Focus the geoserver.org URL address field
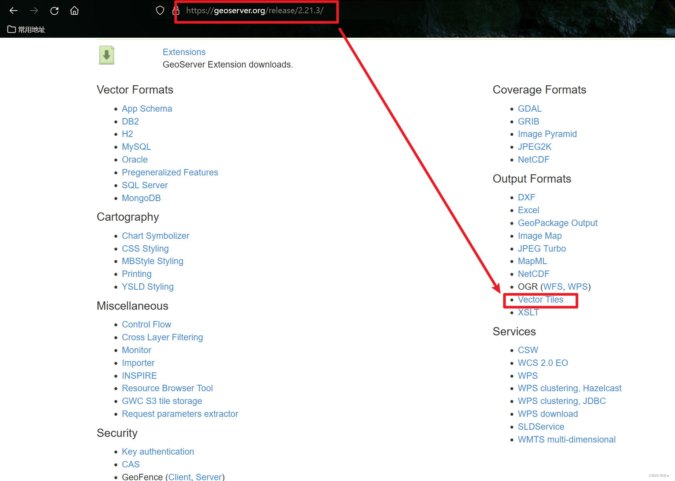675x481 pixels. [x=255, y=11]
